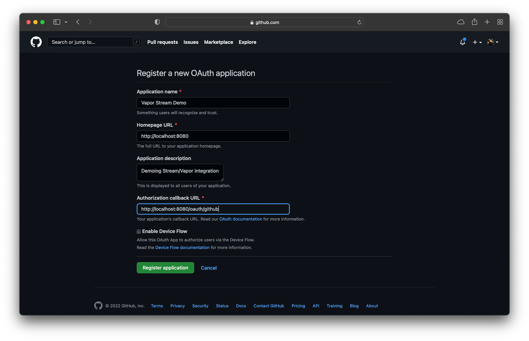The height and width of the screenshot is (341, 529).
Task: Open a new tab with the plus icon
Action: pos(487,22)
